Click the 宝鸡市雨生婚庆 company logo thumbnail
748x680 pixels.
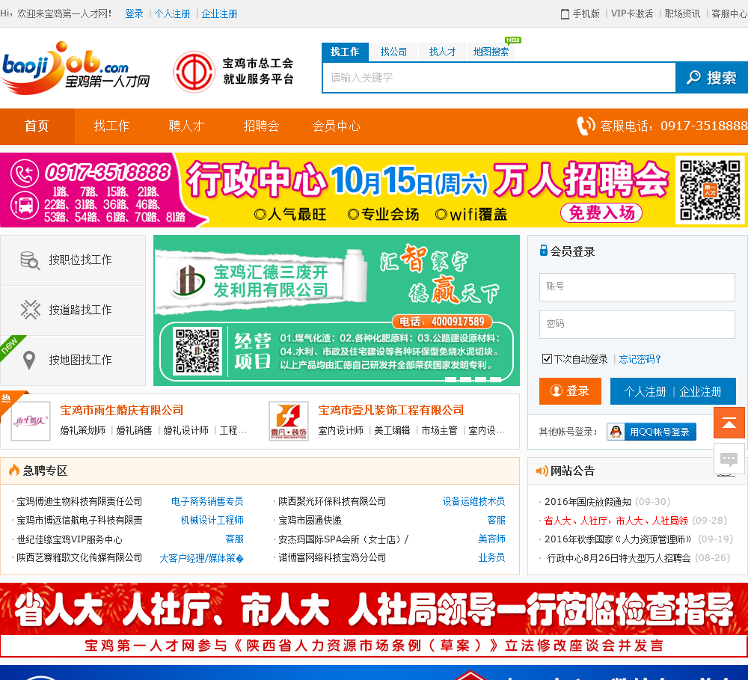31,421
